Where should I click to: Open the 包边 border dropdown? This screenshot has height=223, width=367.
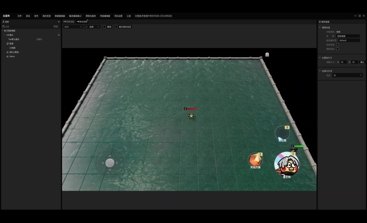click(x=347, y=75)
